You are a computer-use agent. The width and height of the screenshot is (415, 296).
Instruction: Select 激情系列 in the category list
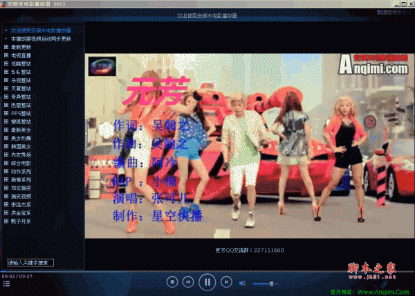click(x=21, y=179)
